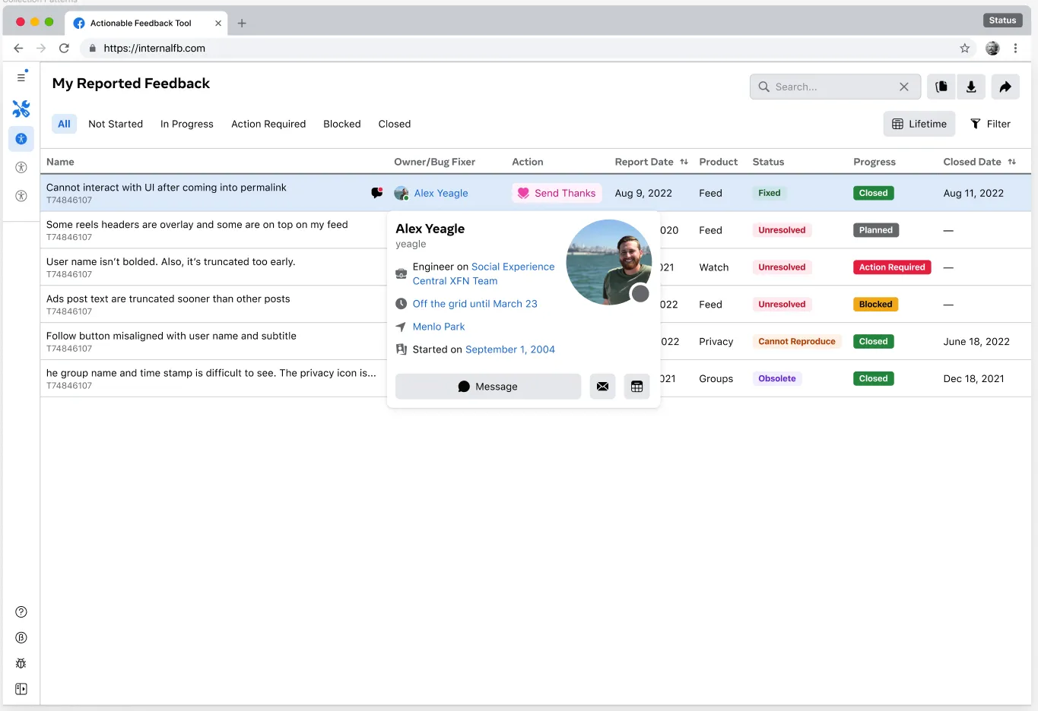Image resolution: width=1038 pixels, height=711 pixels.
Task: Open Social Experience Central XFN Team link
Action: 484,273
